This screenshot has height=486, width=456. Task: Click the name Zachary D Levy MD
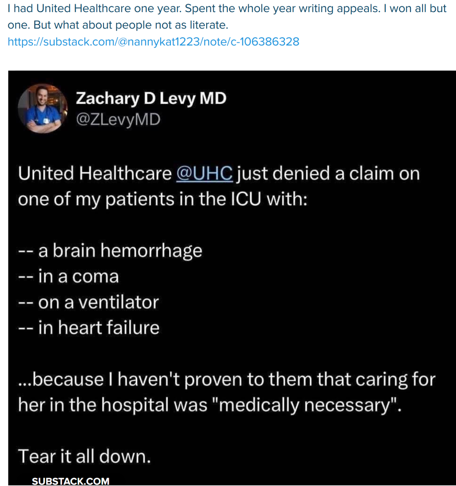pos(151,98)
